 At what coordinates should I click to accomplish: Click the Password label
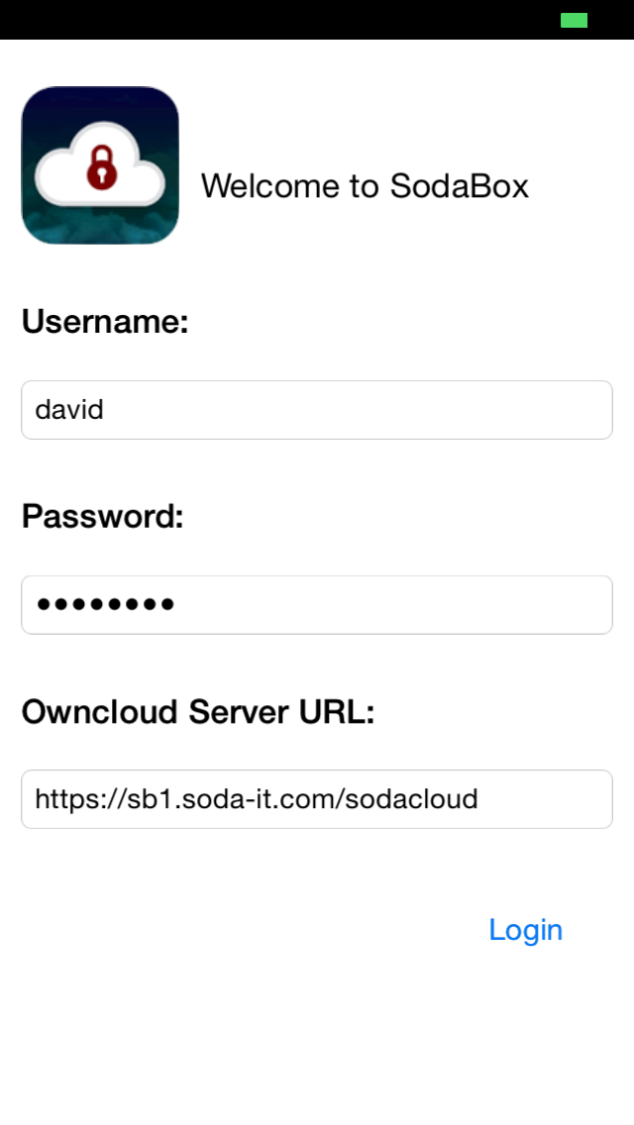pos(103,516)
